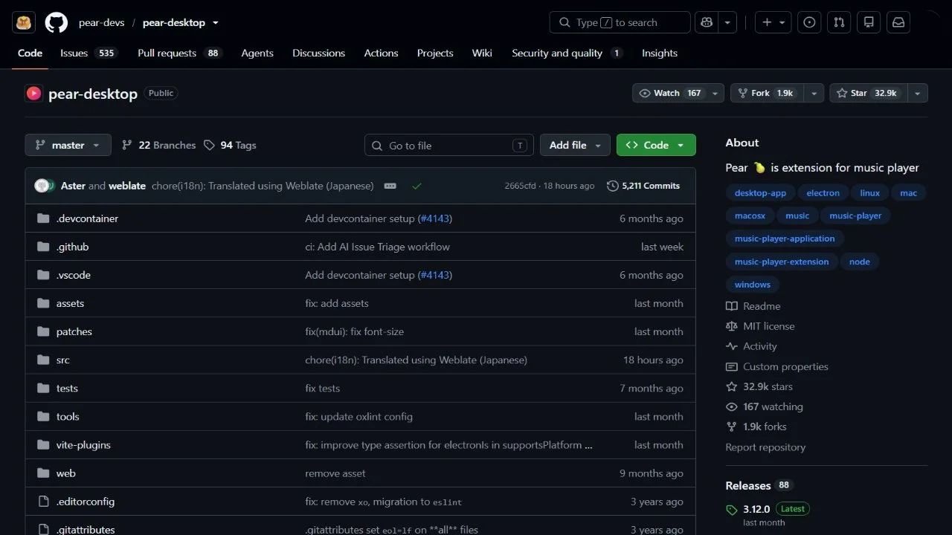Click the 2665cfd commit hash
Screen dimensions: 952x535
point(520,186)
